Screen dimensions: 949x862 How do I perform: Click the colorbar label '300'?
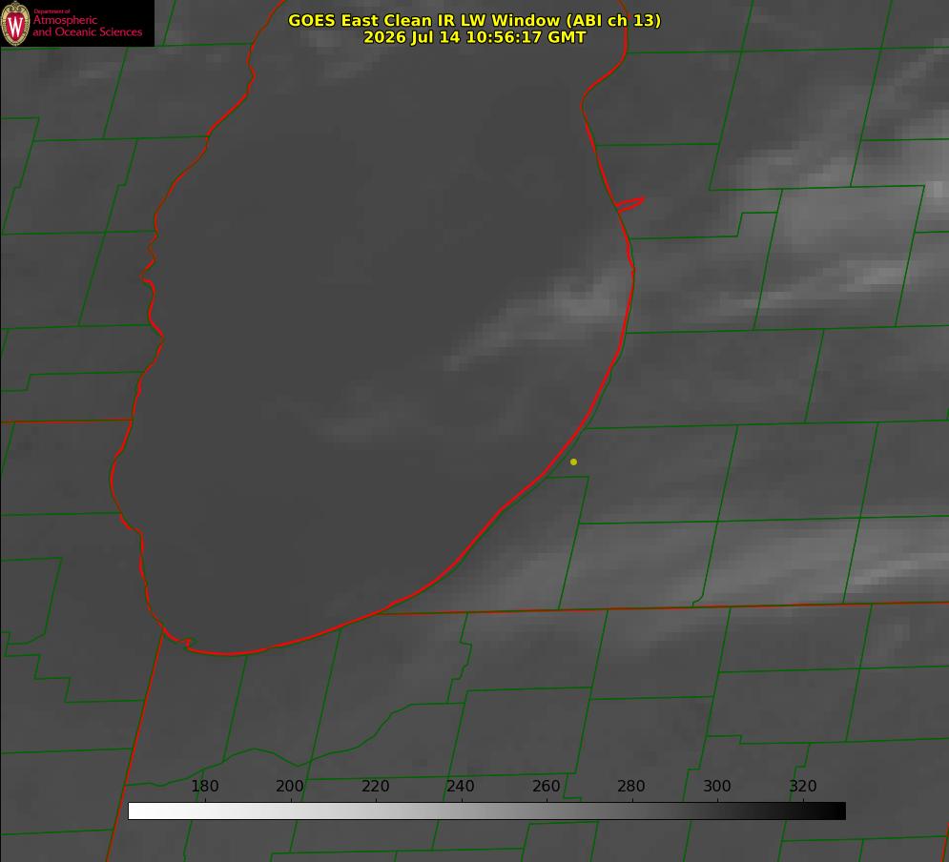pos(717,786)
